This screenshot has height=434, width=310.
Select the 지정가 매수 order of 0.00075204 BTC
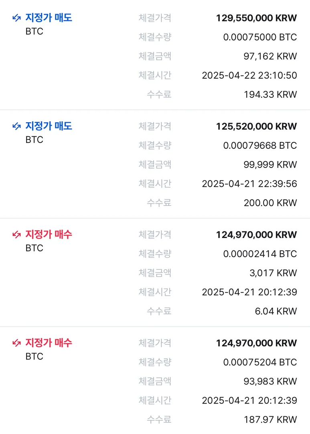click(x=49, y=343)
